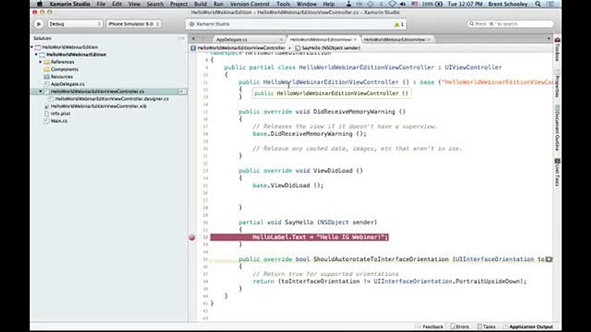
Task: Open the Build menu
Action: [x=200, y=4]
